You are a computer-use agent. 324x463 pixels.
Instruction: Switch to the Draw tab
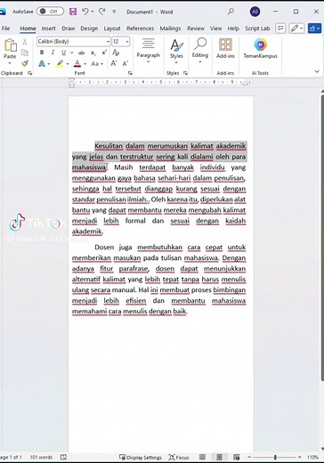[x=68, y=28]
